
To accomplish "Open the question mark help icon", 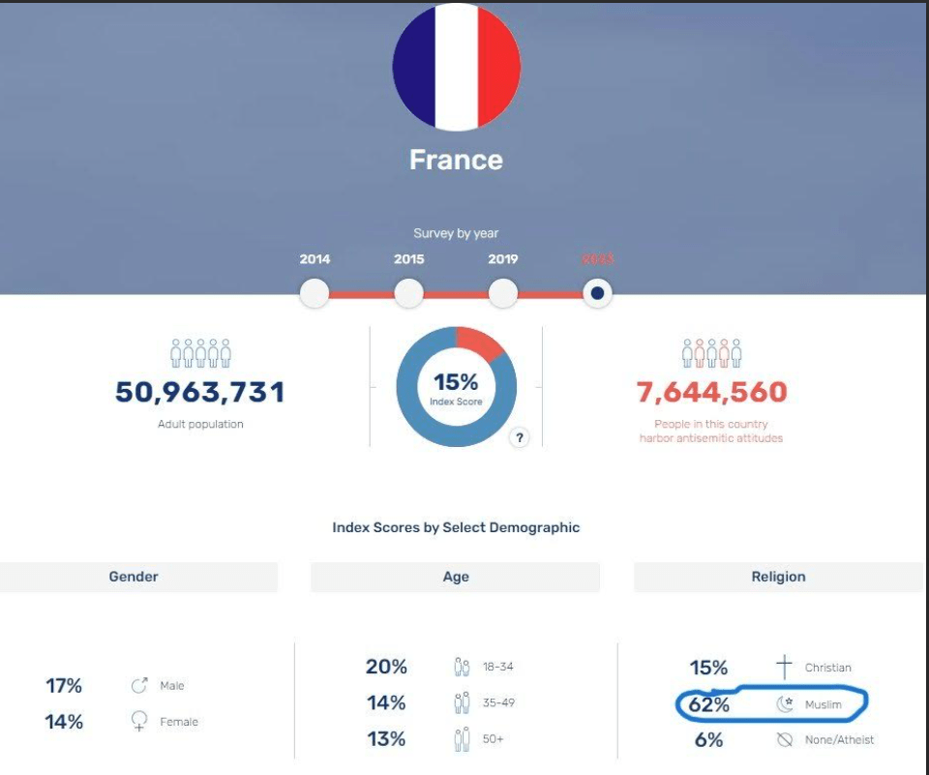I will click(520, 438).
